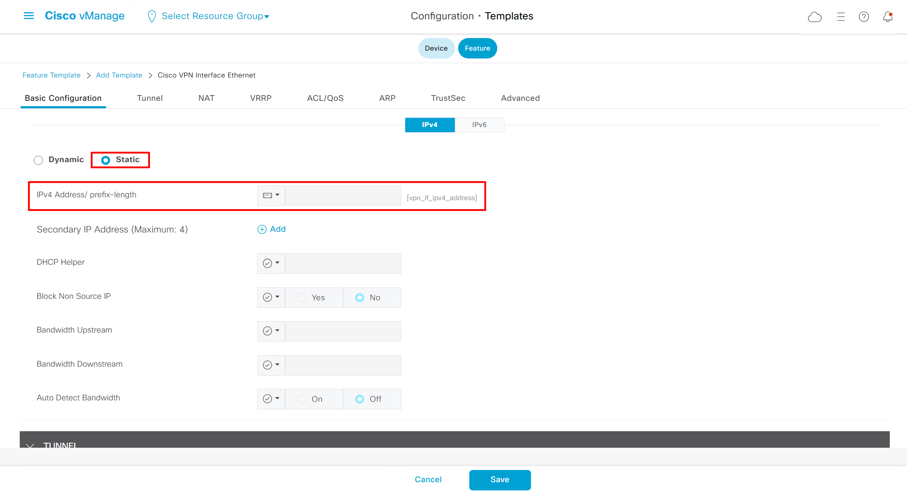907x494 pixels.
Task: Open IPv4 Address scope dropdown
Action: coord(271,196)
